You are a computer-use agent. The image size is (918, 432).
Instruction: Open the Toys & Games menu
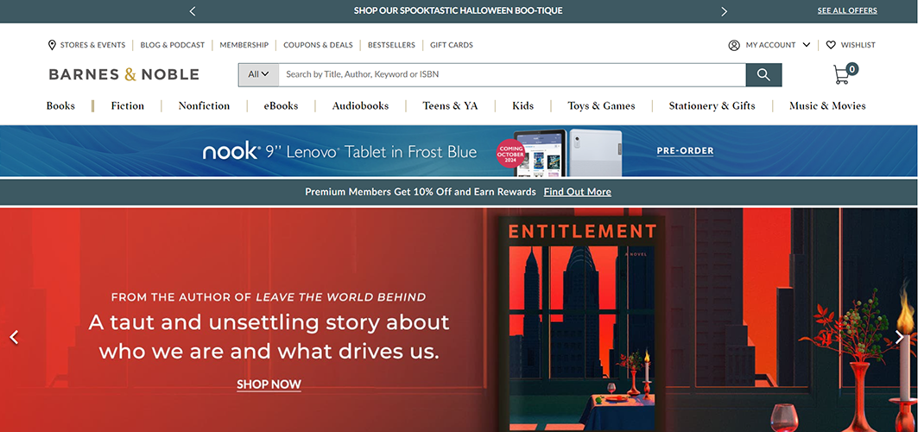tap(601, 105)
